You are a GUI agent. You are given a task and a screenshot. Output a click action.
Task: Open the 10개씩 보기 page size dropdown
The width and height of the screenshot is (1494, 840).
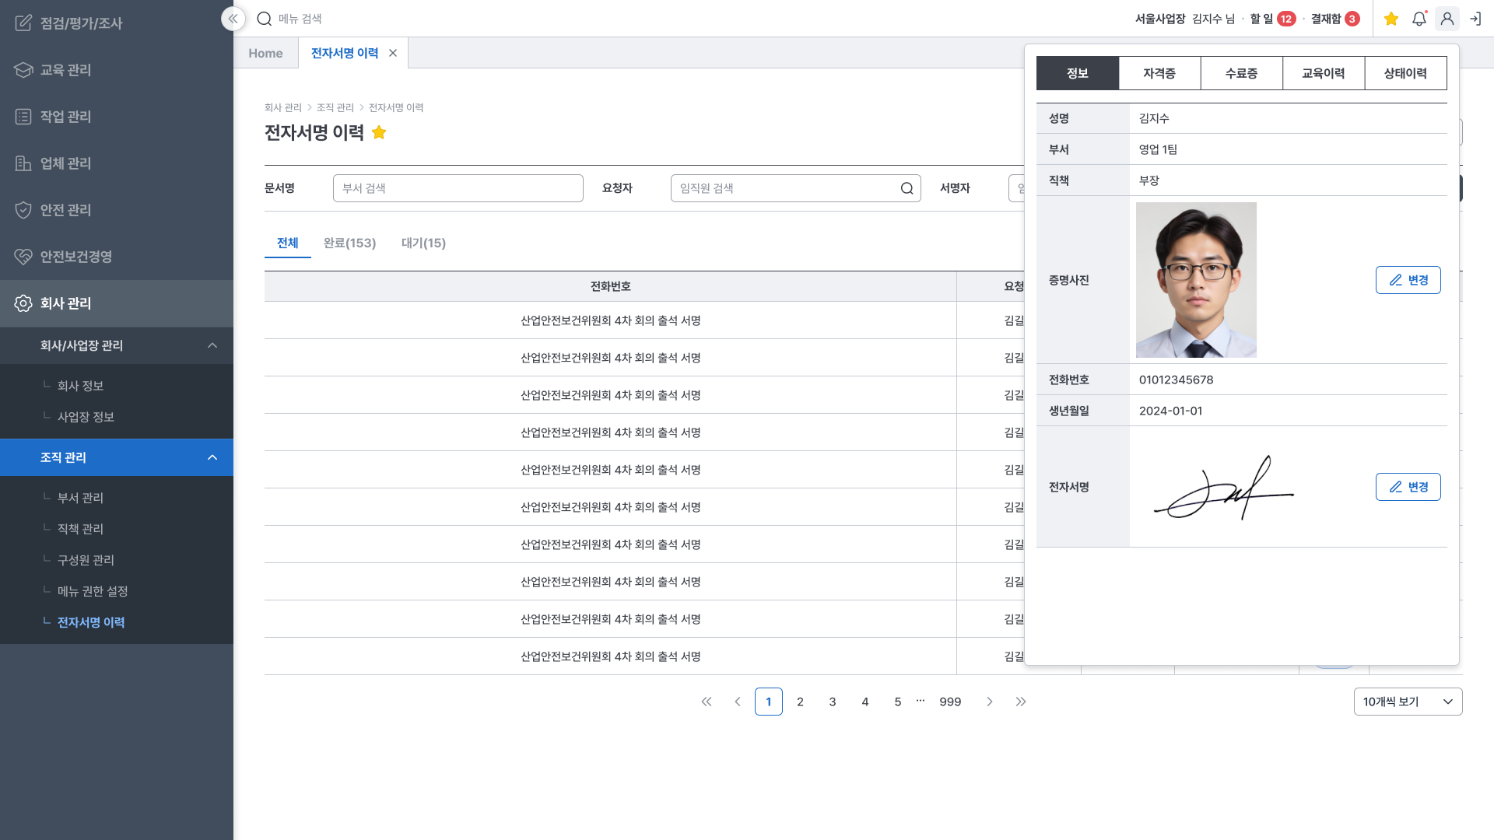coord(1408,702)
